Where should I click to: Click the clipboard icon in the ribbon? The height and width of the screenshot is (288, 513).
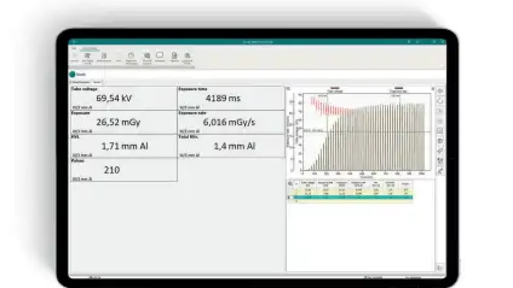pos(174,56)
